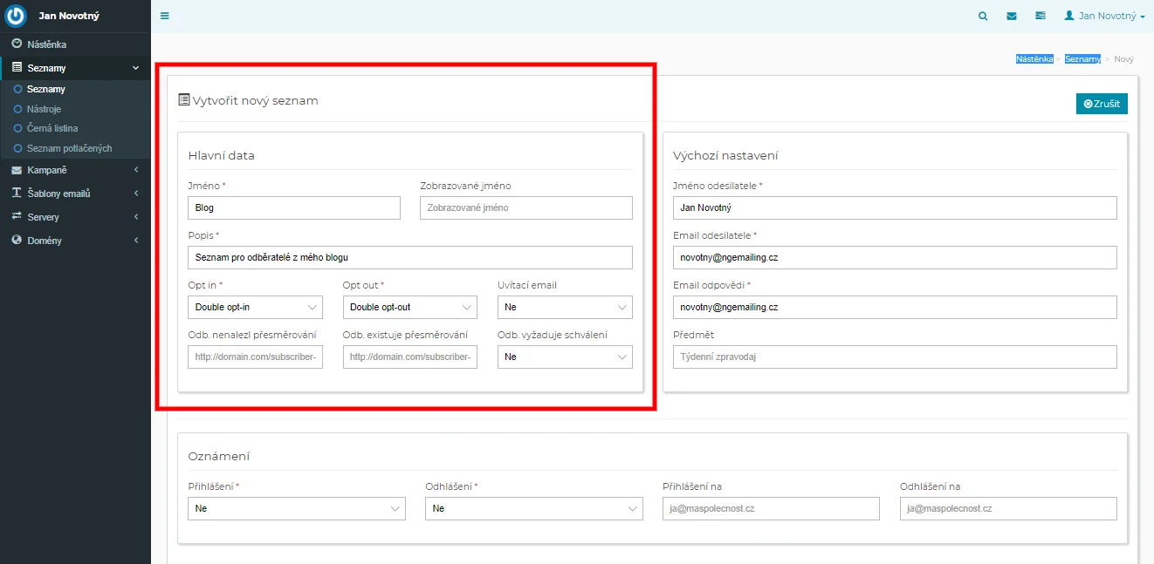The height and width of the screenshot is (564, 1154).
Task: Open the Opt out dropdown
Action: tap(409, 307)
